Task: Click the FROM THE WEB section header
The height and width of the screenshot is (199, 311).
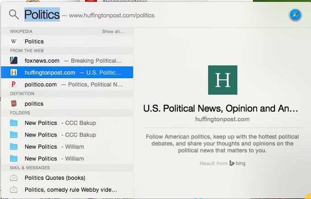Action: pyautogui.click(x=27, y=51)
